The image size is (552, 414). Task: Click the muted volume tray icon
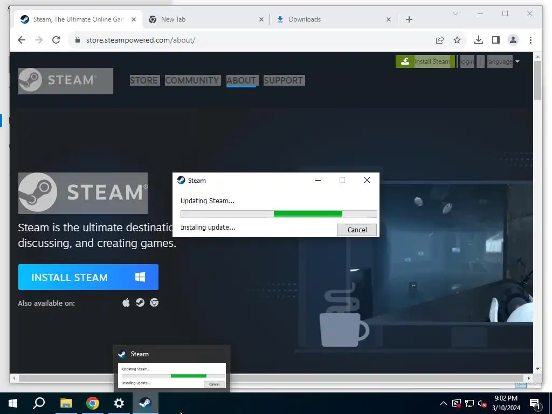tap(482, 403)
